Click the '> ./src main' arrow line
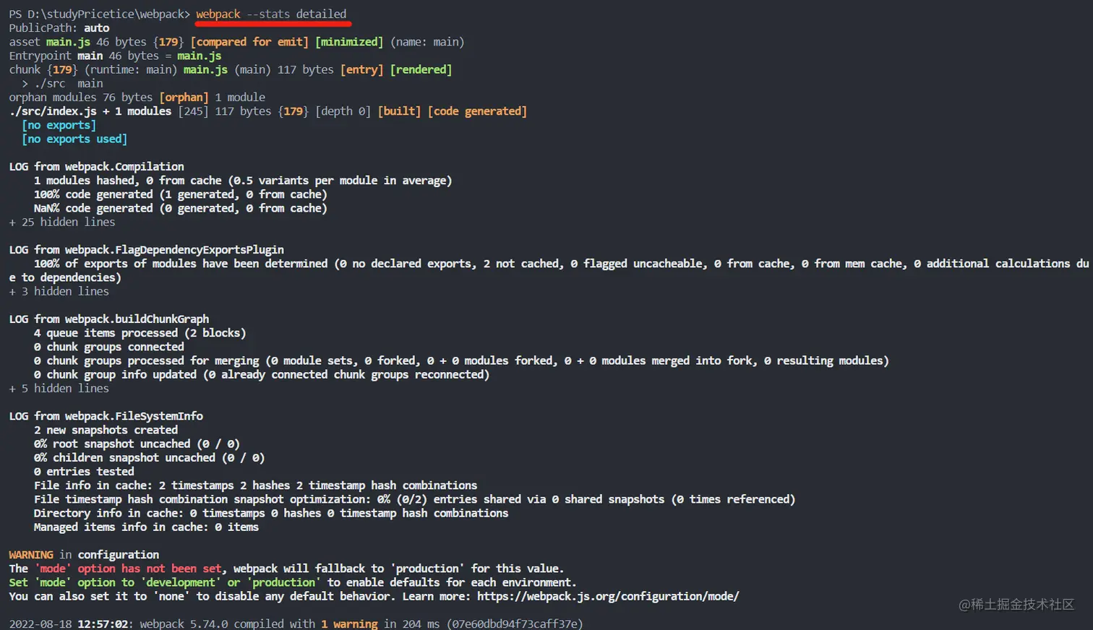This screenshot has width=1093, height=630. click(62, 83)
